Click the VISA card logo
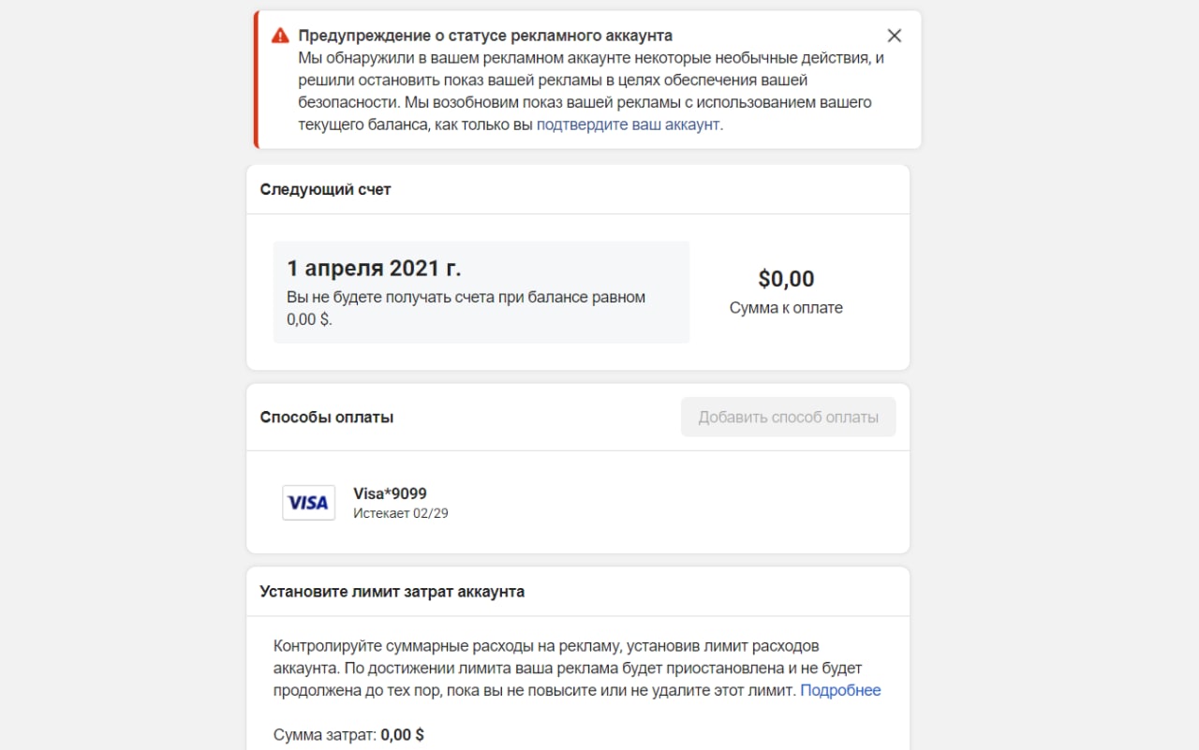This screenshot has height=750, width=1199. pyautogui.click(x=308, y=503)
